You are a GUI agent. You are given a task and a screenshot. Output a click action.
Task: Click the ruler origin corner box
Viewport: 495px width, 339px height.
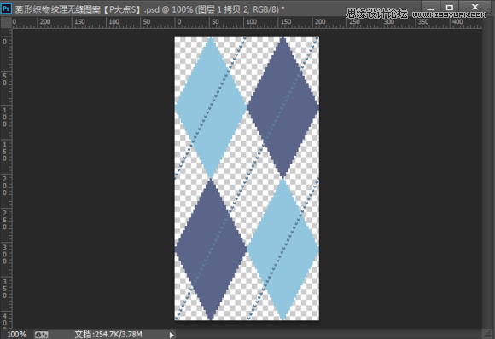click(6, 23)
